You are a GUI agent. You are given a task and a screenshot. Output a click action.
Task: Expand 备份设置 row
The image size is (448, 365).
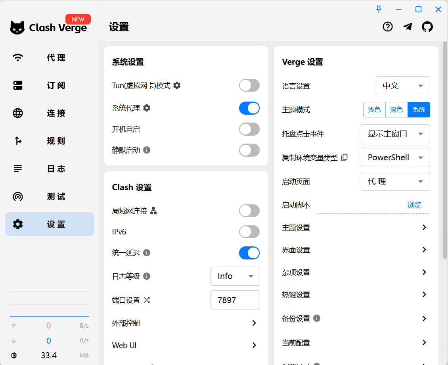coord(356,319)
